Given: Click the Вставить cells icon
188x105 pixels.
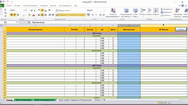Looking at the screenshot, I should (x=143, y=10).
